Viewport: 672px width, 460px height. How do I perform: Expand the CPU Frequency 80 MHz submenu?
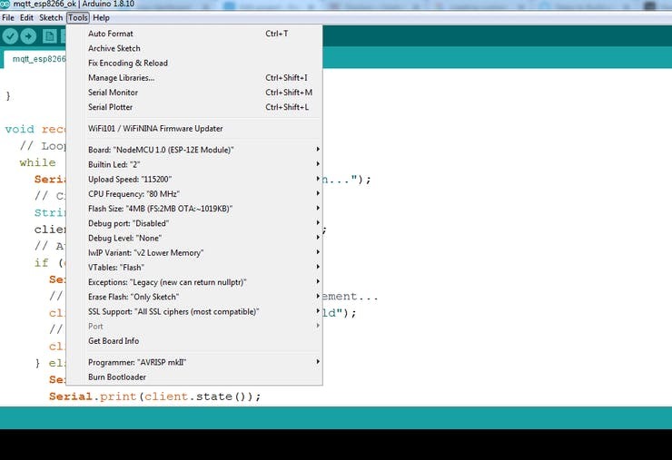click(x=193, y=194)
